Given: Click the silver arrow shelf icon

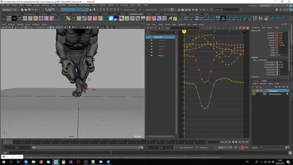Looking at the screenshot, I should coord(170,18).
